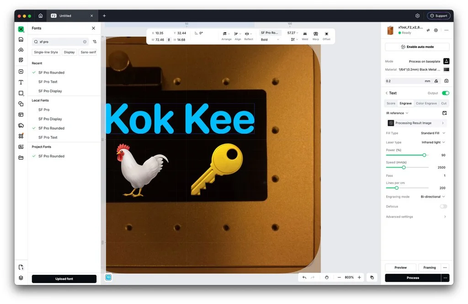
Task: Select the Untitled project tab
Action: (72, 16)
